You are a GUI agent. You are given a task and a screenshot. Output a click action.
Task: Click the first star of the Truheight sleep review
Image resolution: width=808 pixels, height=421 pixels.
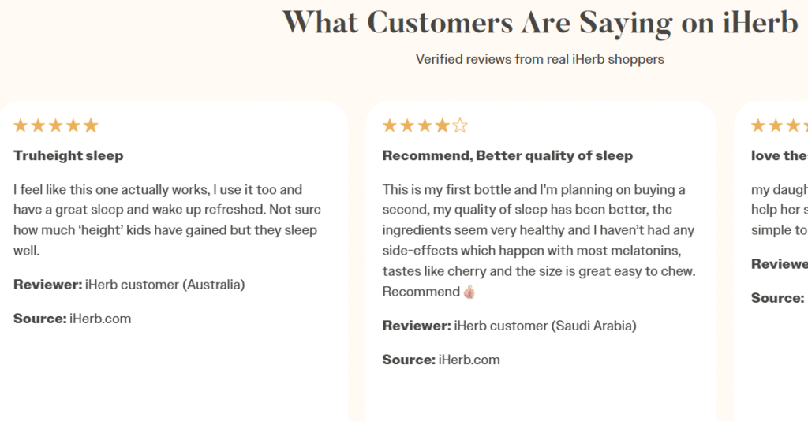[x=21, y=125]
